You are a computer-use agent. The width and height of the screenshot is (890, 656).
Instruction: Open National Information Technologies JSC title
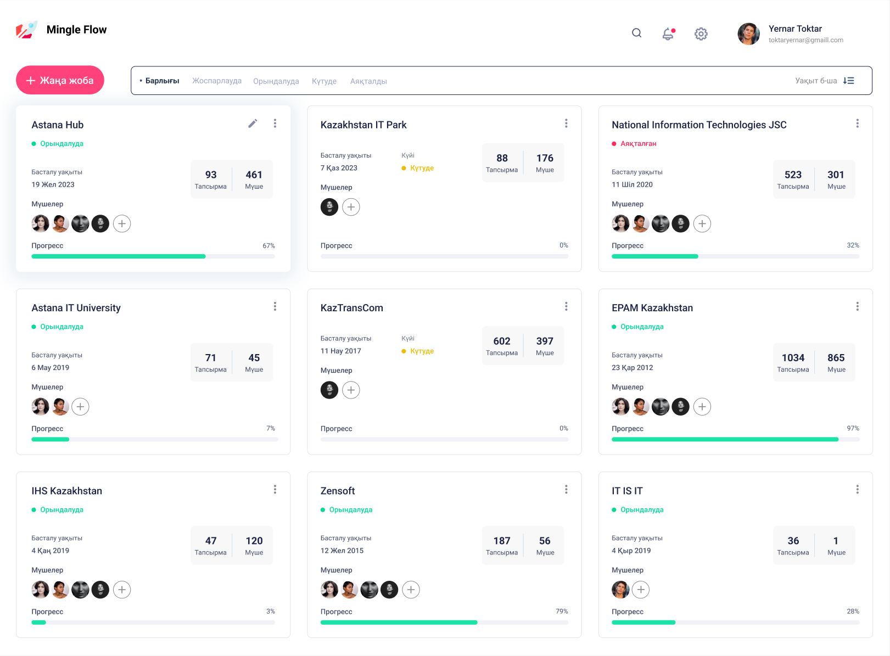(699, 125)
